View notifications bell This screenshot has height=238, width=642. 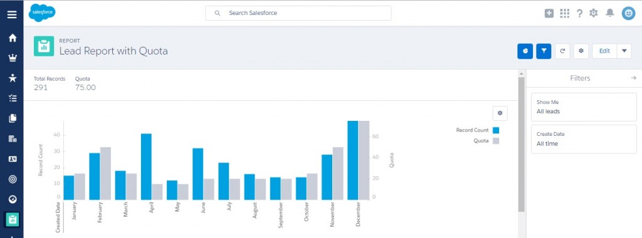610,13
